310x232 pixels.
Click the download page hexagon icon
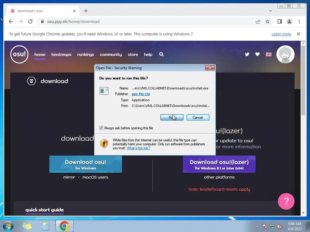[31, 81]
